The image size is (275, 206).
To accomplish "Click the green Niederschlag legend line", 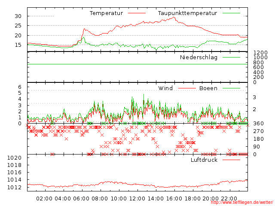I will click(x=231, y=57).
